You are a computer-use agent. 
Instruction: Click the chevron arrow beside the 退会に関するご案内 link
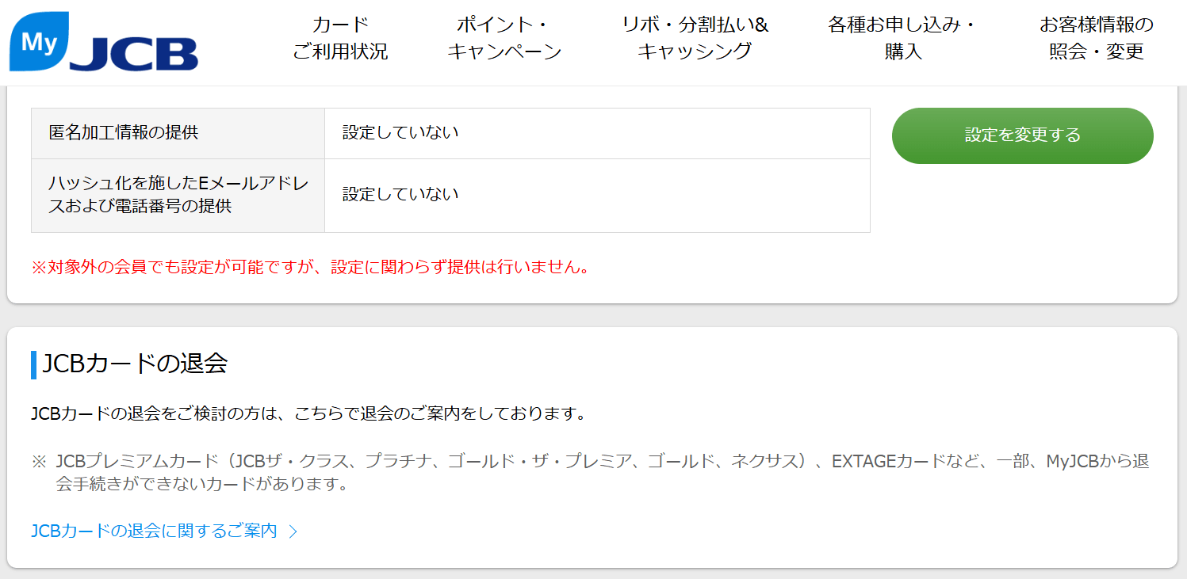coord(293,531)
